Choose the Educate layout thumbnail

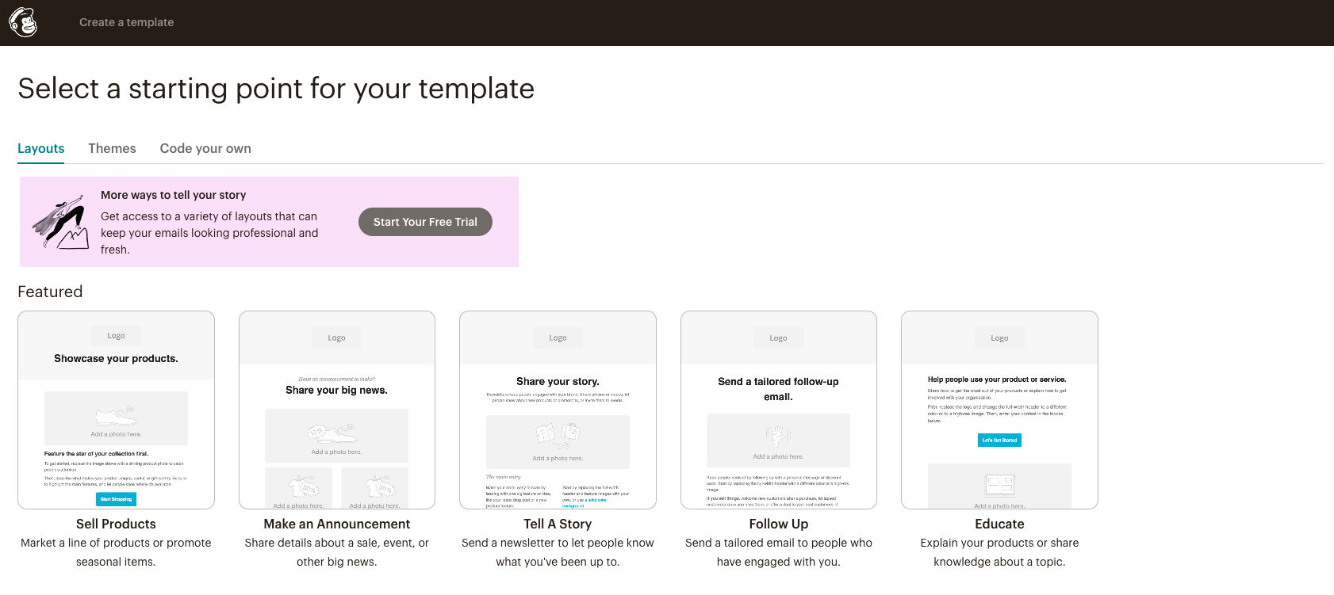pyautogui.click(x=999, y=410)
